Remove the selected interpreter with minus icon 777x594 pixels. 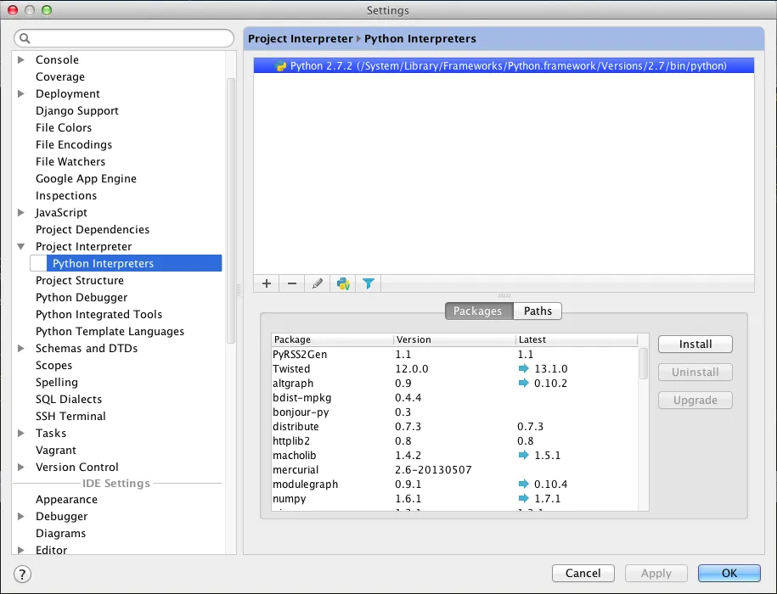[292, 283]
